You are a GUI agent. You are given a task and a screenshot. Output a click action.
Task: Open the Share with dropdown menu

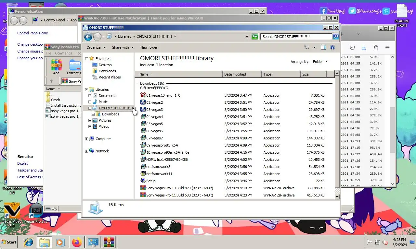coord(123,47)
